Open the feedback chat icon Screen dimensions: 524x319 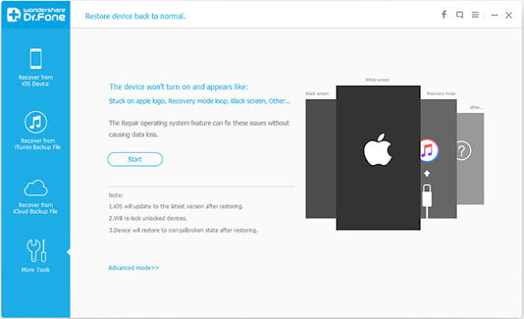coord(459,15)
